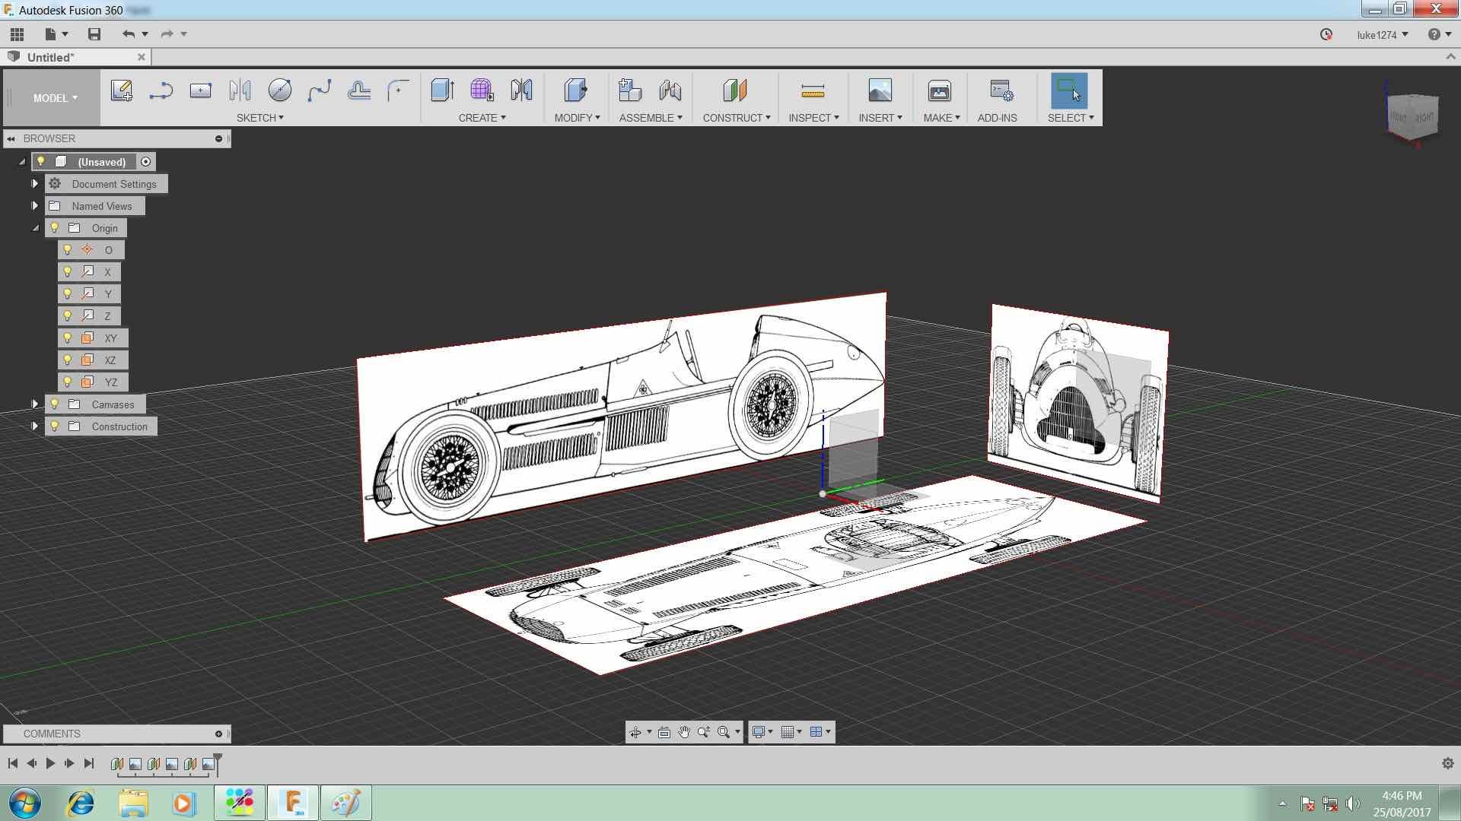Select the Joint assemble tool

[x=670, y=90]
